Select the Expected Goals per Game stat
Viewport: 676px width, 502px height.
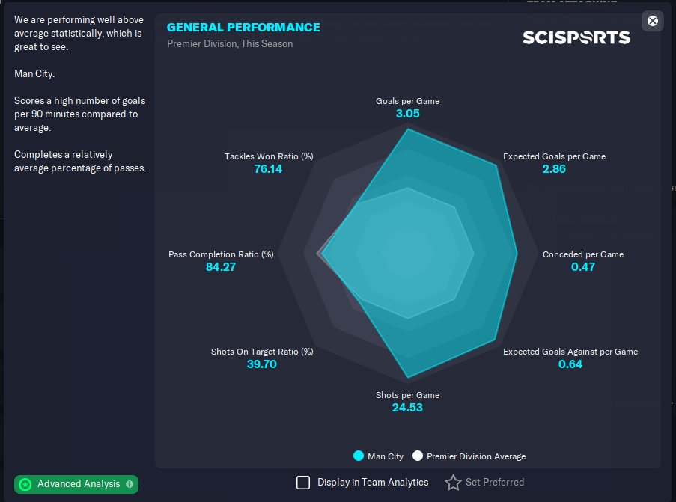pyautogui.click(x=554, y=162)
